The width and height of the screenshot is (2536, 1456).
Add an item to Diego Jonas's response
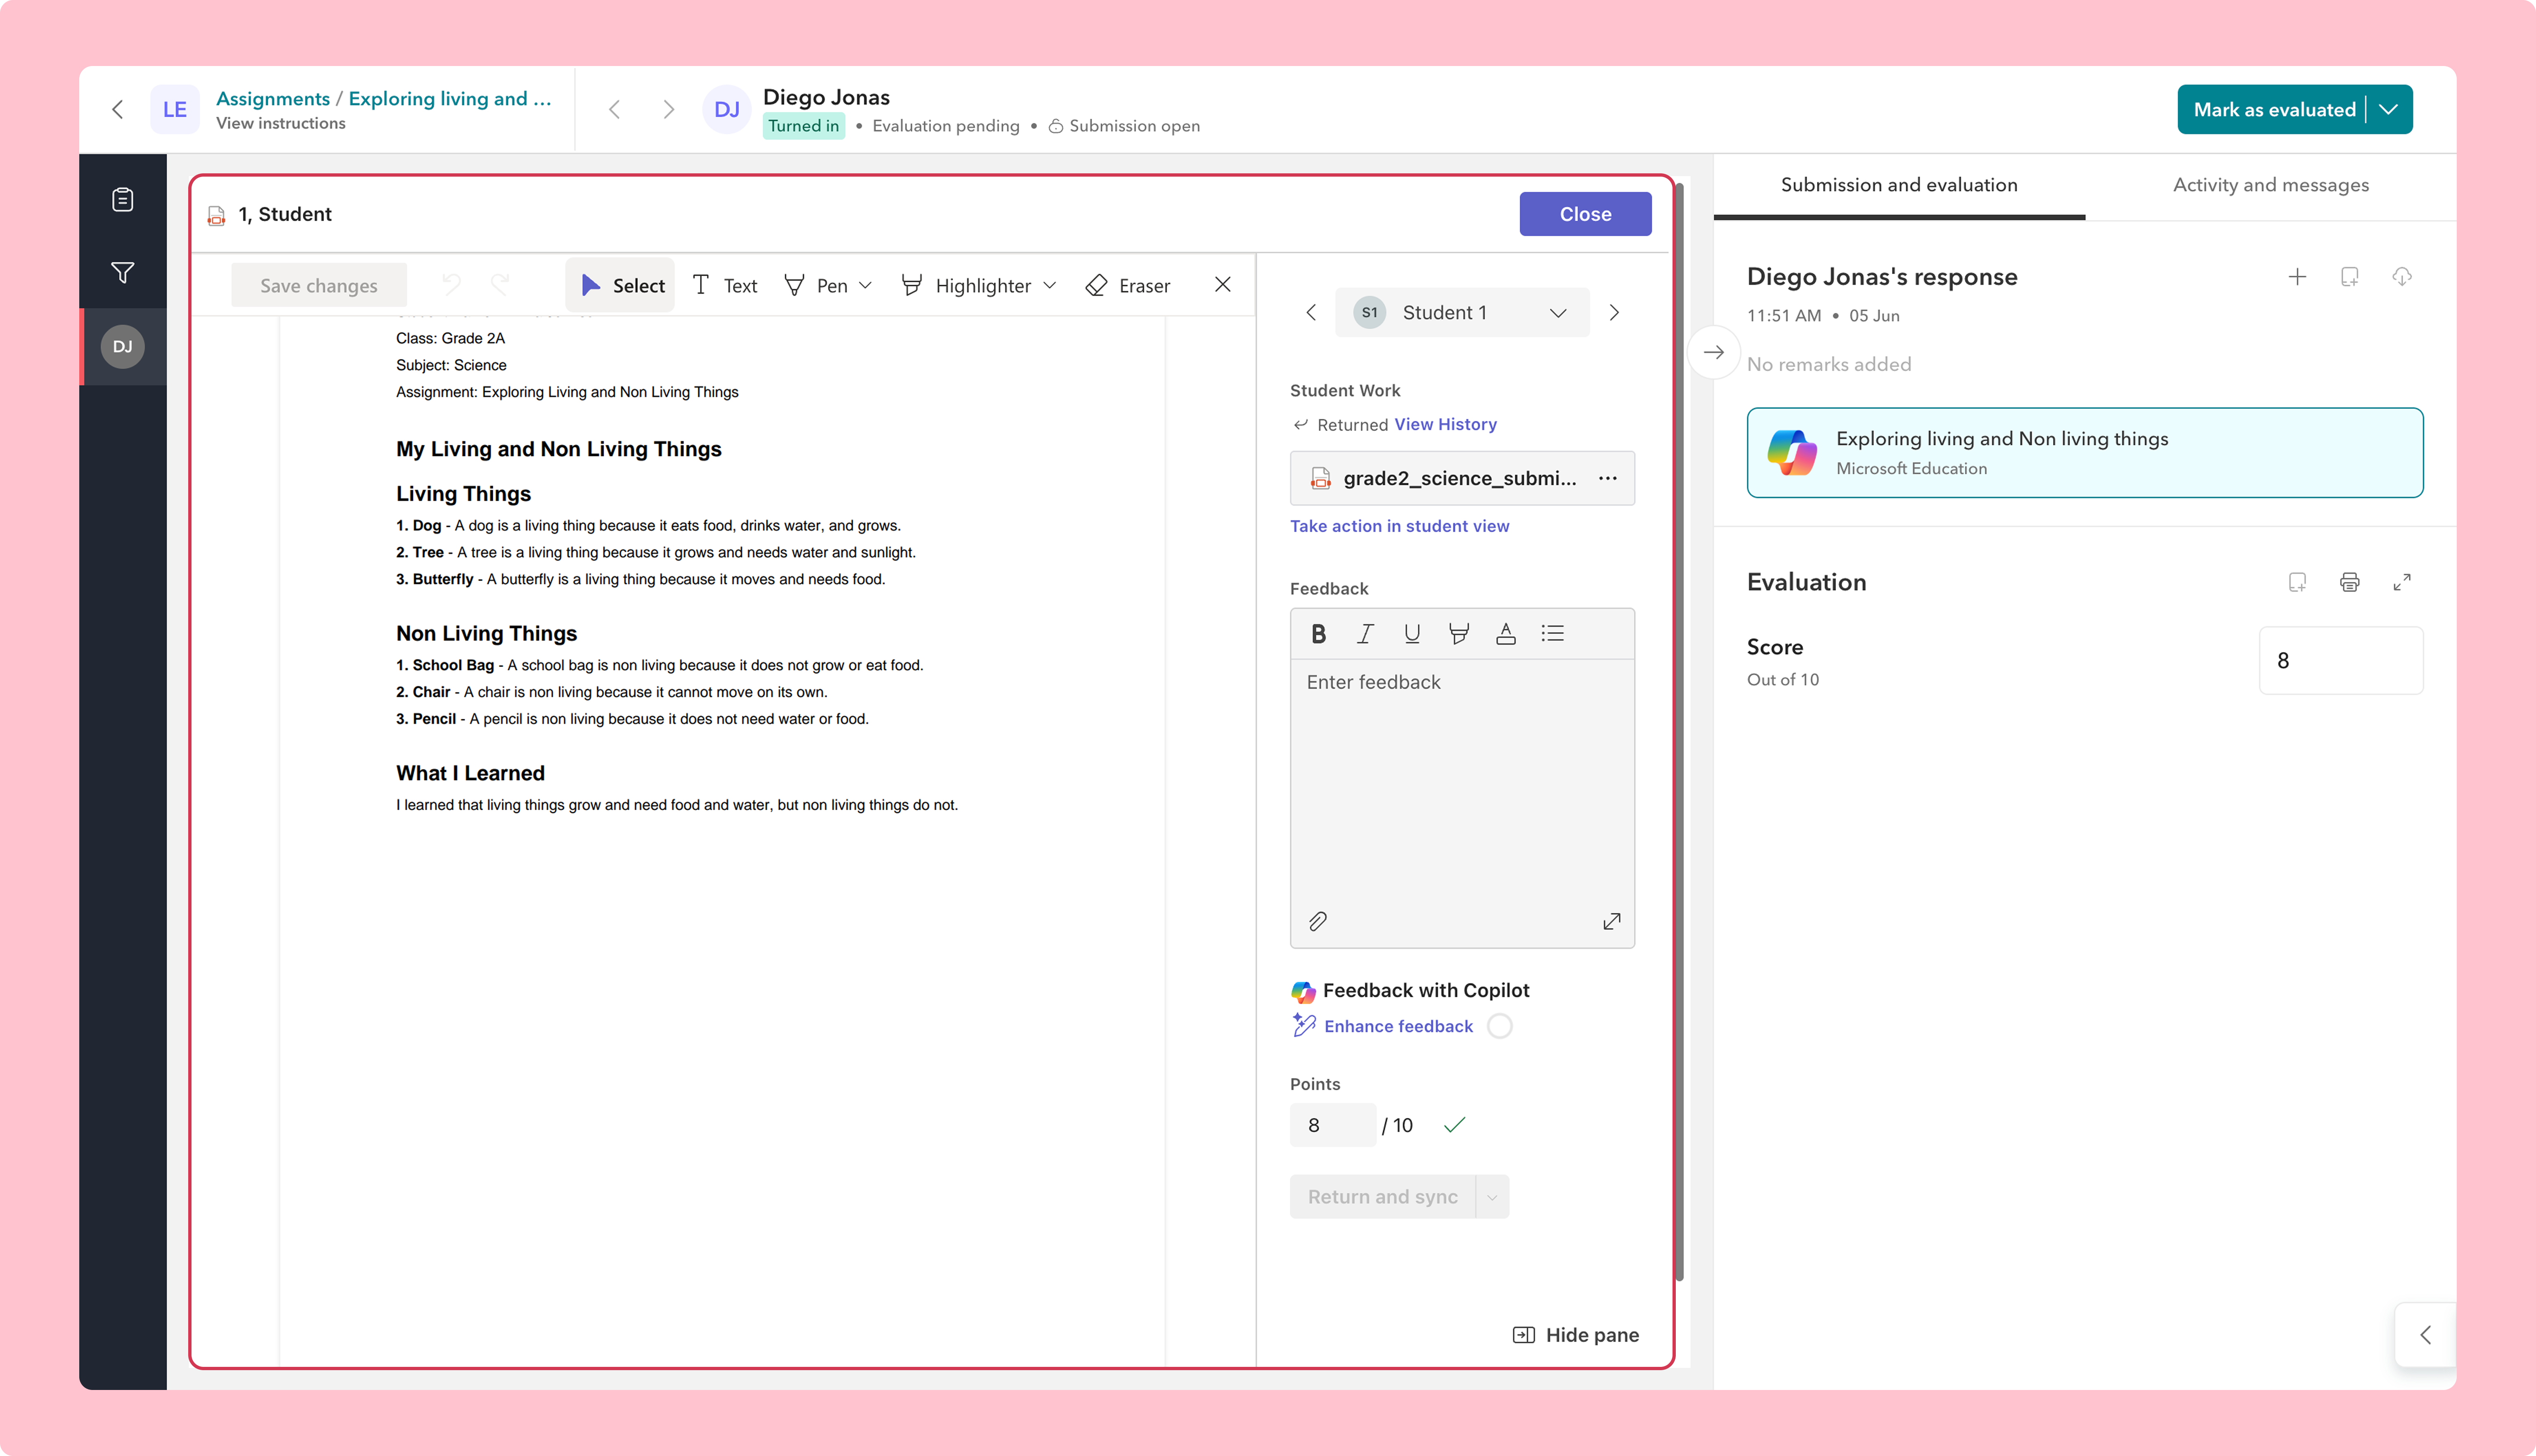coord(2297,277)
